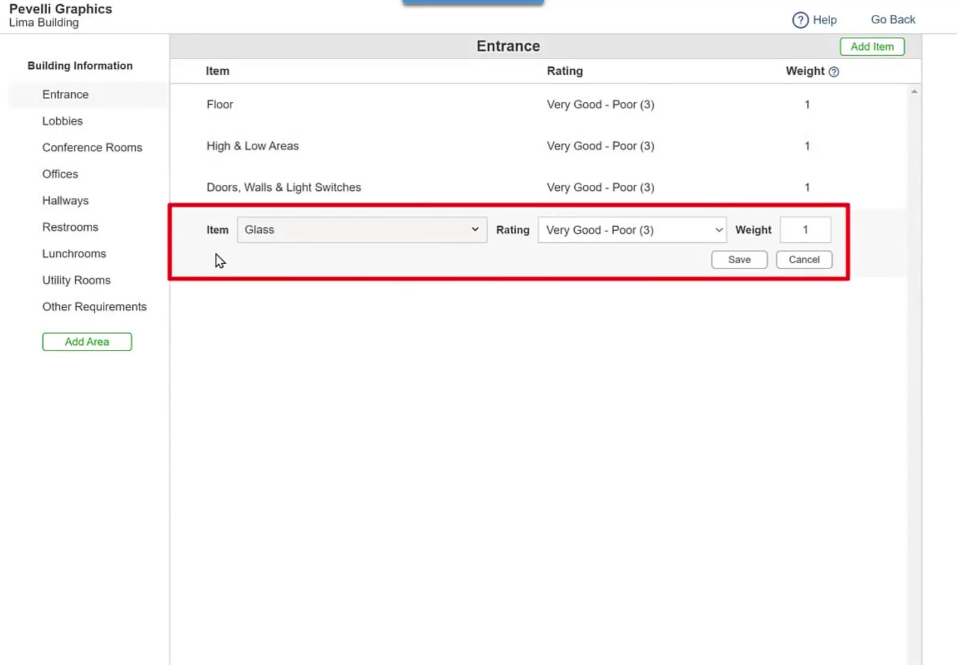Open the Rating dropdown in edit row
Screen dimensions: 957x665
(x=632, y=230)
